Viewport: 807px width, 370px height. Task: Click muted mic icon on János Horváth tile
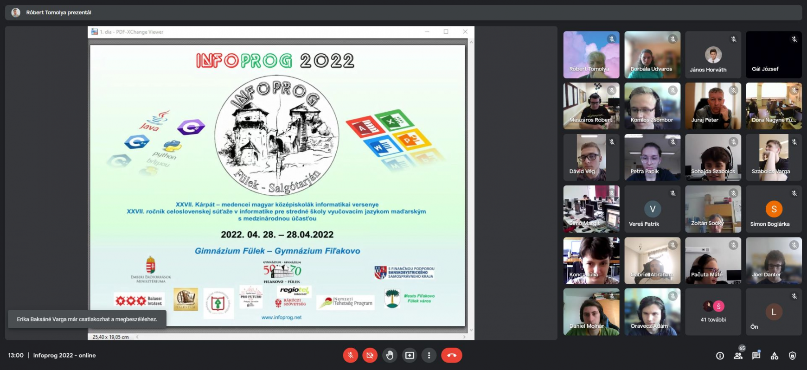pyautogui.click(x=733, y=39)
